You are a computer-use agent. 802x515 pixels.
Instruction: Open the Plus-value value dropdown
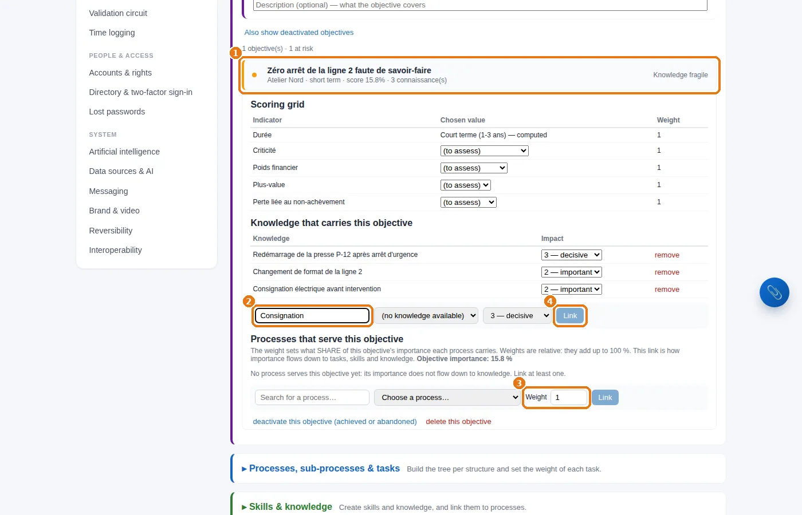(x=465, y=185)
